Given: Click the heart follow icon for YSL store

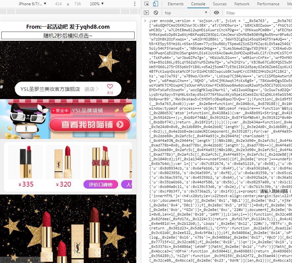Looking at the screenshot, I should [110, 86].
